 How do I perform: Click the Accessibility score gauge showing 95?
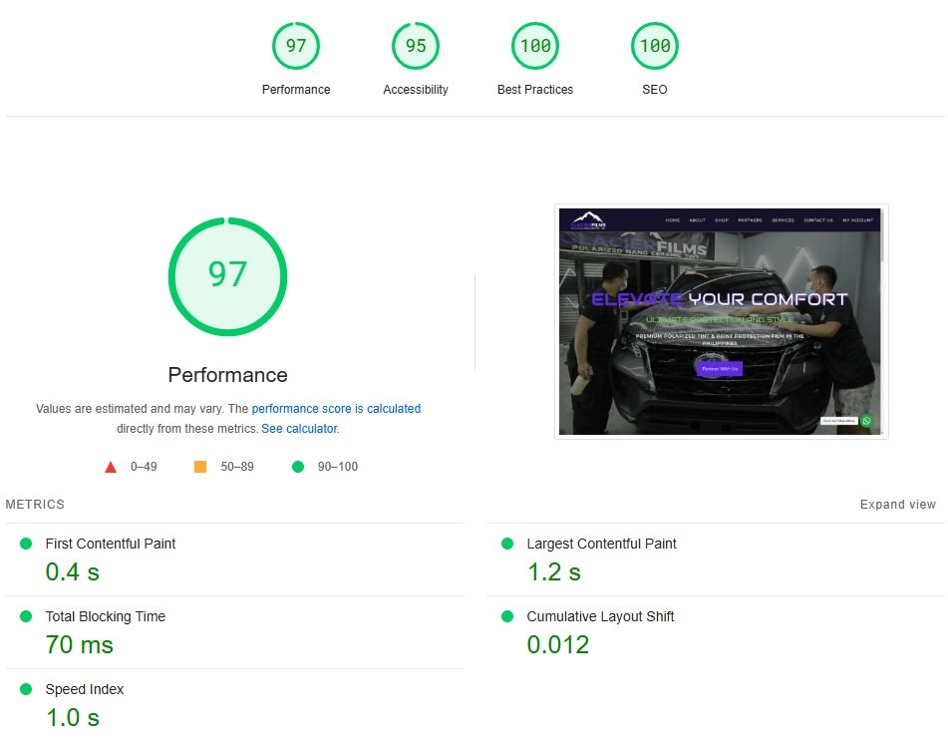tap(416, 46)
